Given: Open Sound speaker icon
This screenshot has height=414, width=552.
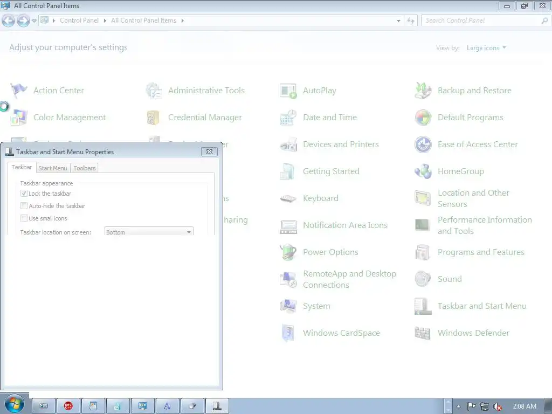Looking at the screenshot, I should pyautogui.click(x=423, y=279).
